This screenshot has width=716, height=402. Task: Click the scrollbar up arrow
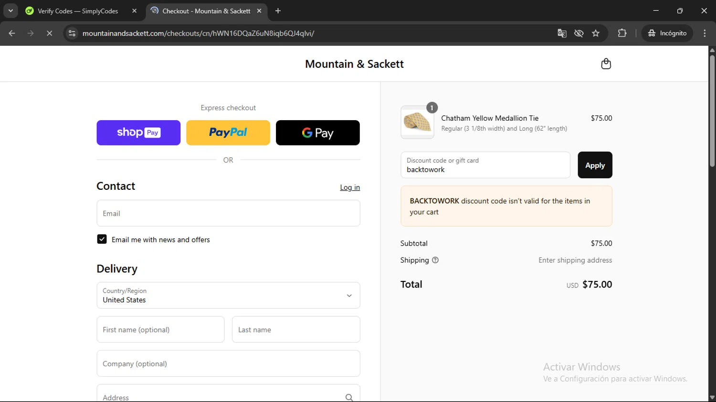pos(712,50)
